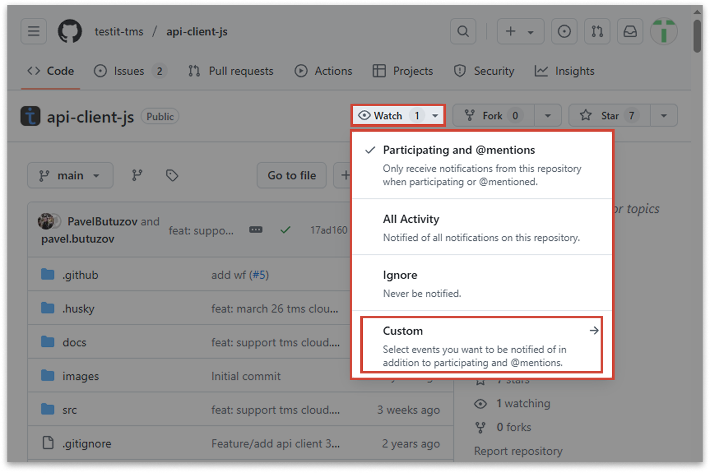Switch to the Issues tab

pos(130,71)
